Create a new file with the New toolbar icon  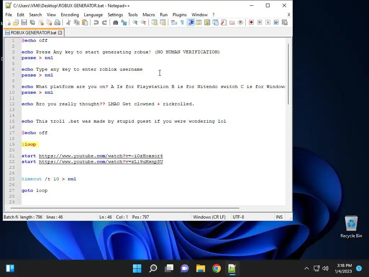coord(8,23)
